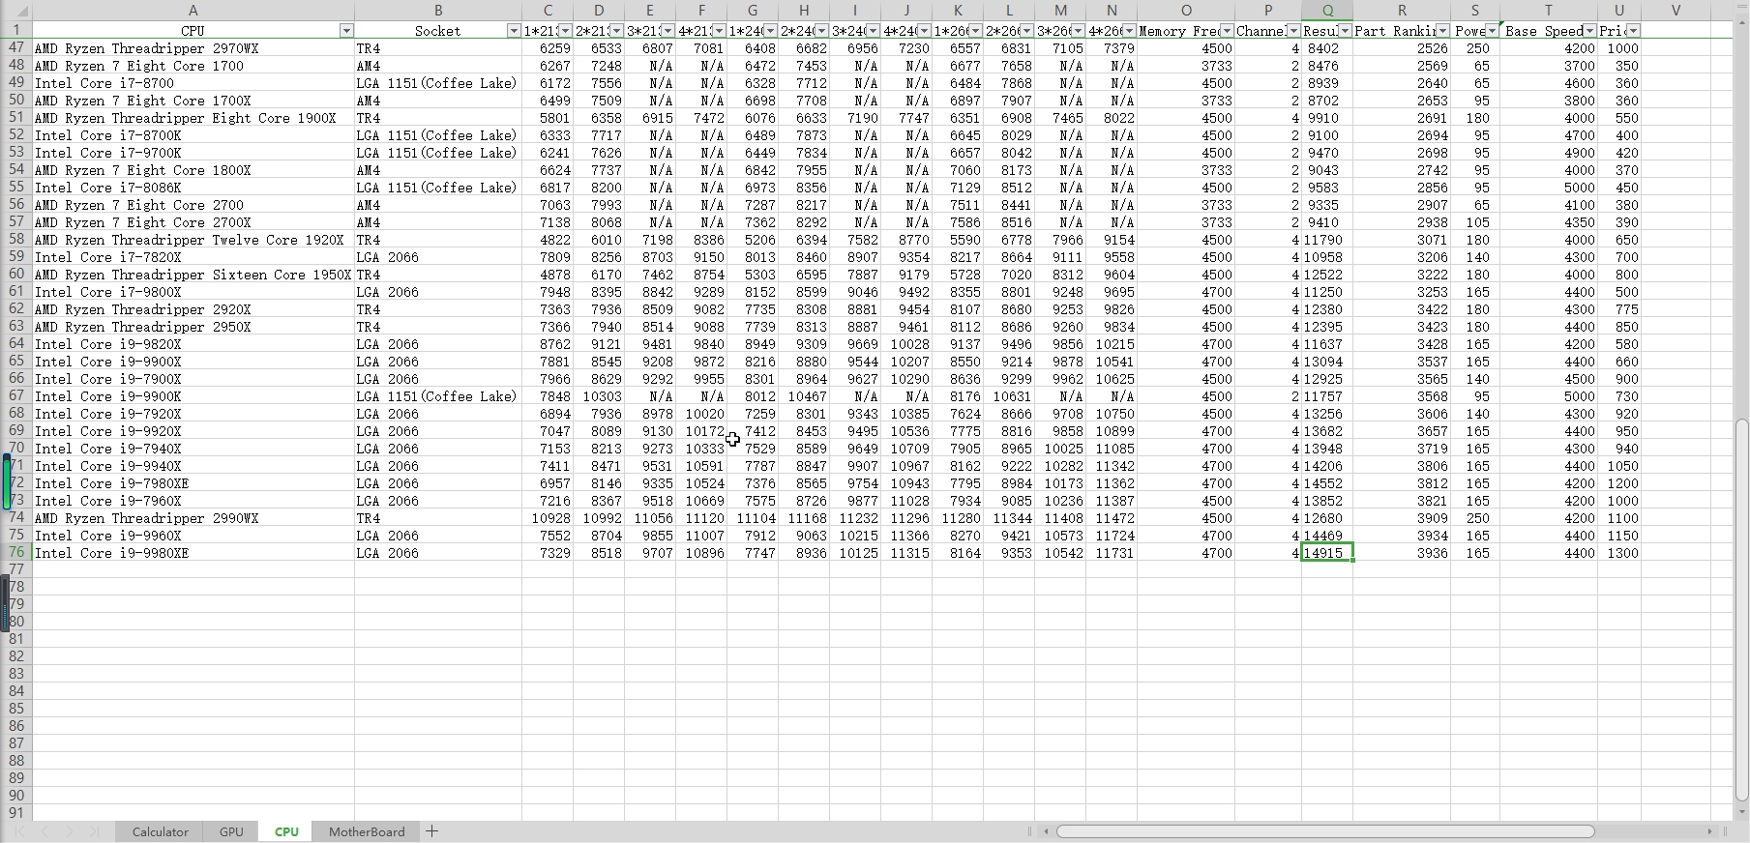Select cell 'AMD Ryzen Threadripper Eight Core 1900X'

[x=193, y=118]
